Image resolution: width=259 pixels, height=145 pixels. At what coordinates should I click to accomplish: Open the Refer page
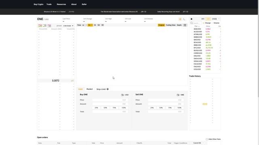(x=84, y=4)
